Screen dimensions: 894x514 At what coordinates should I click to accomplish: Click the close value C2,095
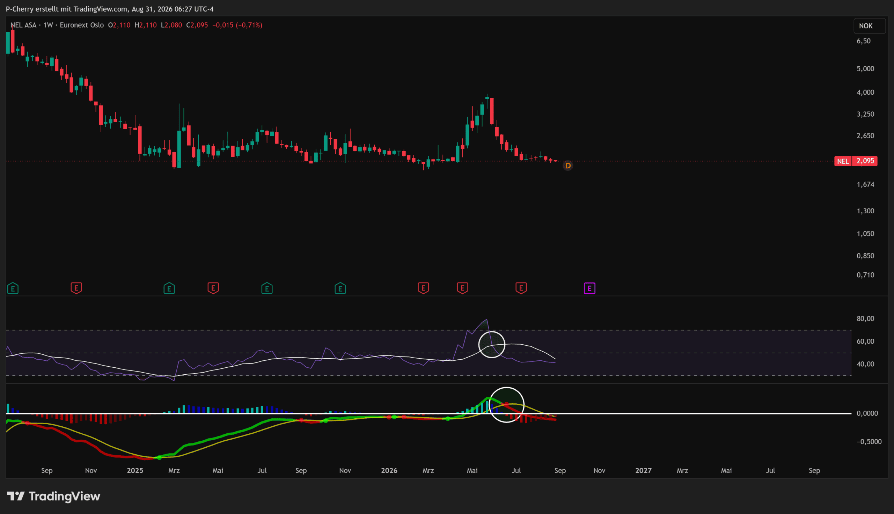(197, 25)
